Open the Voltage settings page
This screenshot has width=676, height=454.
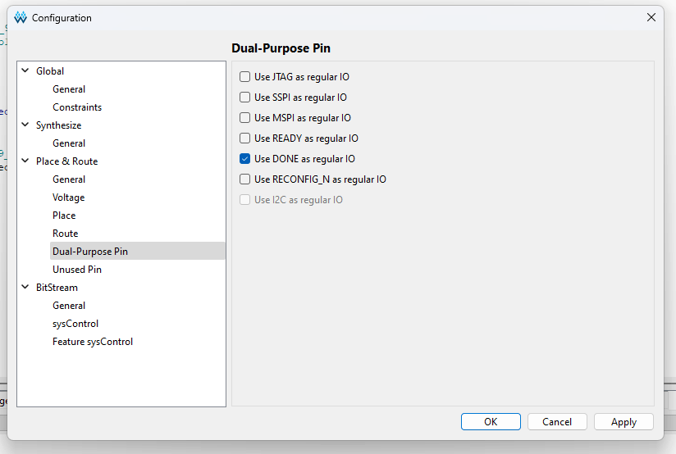point(69,197)
